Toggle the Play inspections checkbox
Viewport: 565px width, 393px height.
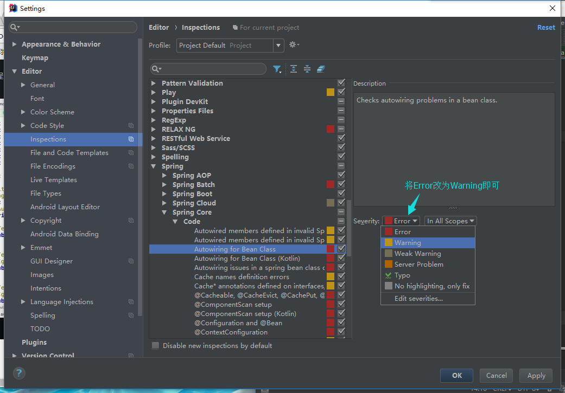[x=341, y=92]
